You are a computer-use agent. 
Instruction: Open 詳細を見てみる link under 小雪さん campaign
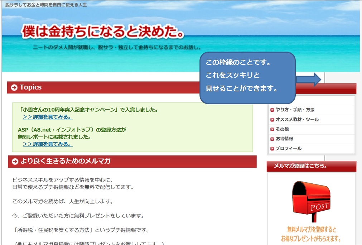click(48, 117)
